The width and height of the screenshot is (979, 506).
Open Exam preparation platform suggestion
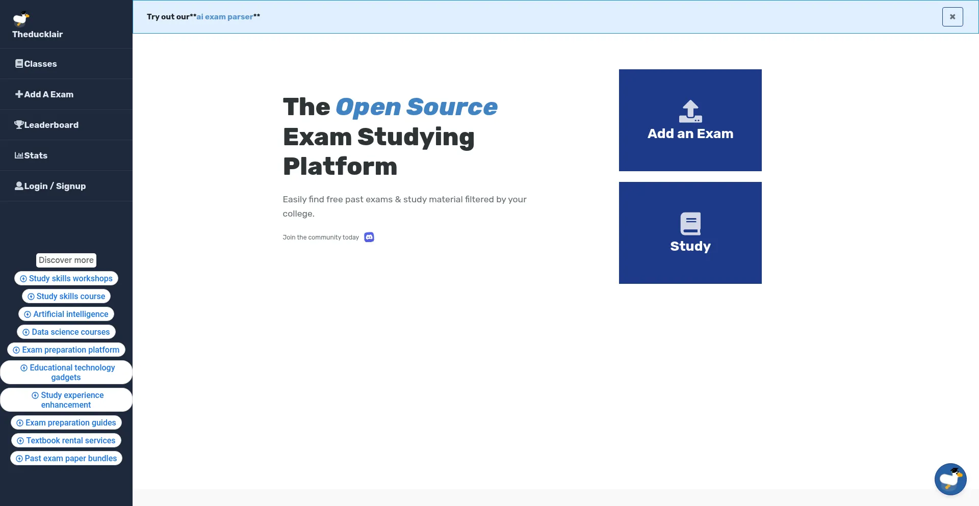66,350
